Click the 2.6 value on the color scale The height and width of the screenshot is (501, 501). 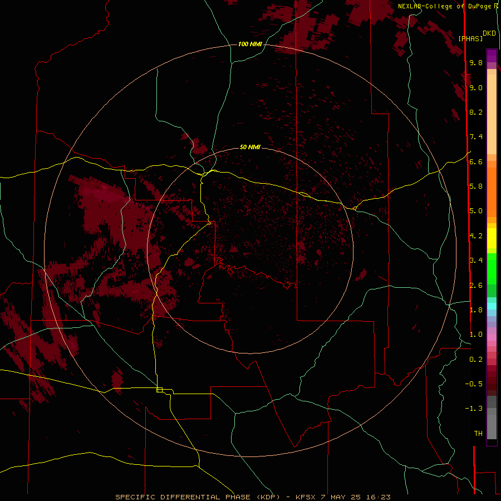coord(476,286)
